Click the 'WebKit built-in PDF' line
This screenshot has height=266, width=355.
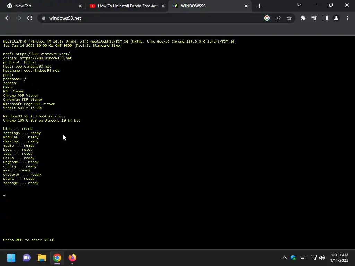[x=23, y=108]
